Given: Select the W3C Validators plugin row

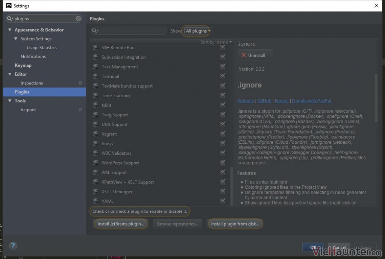Looking at the screenshot, I should tap(159, 153).
